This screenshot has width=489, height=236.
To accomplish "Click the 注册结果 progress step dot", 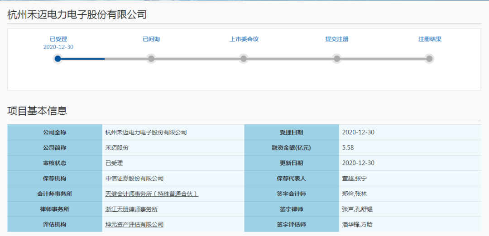I will coord(429,58).
